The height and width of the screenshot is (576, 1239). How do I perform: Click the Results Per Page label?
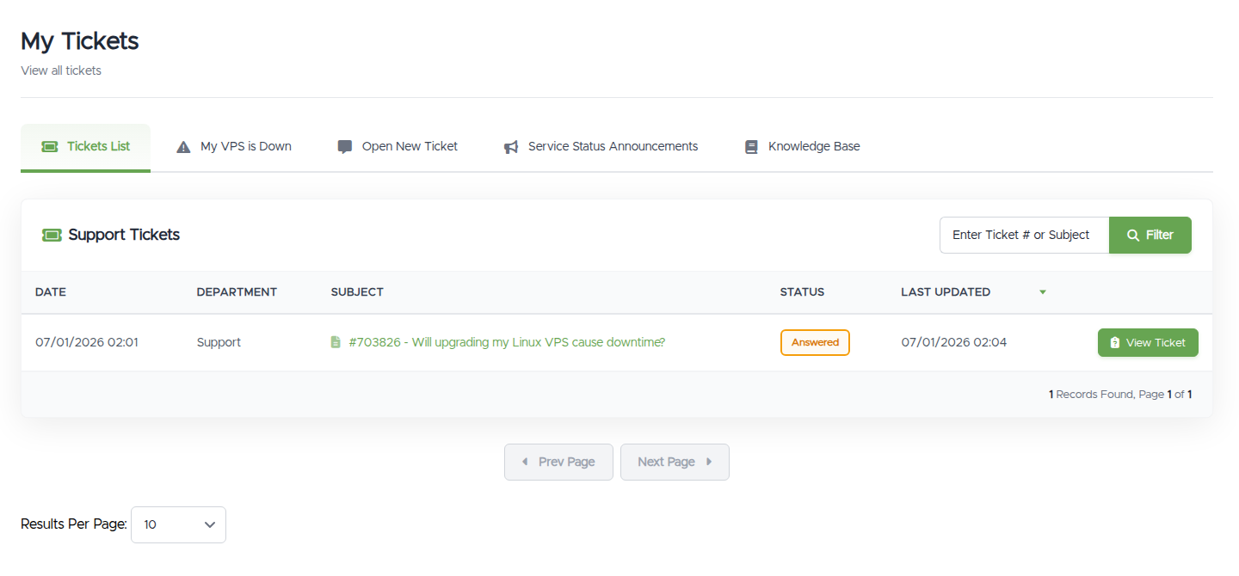click(74, 524)
